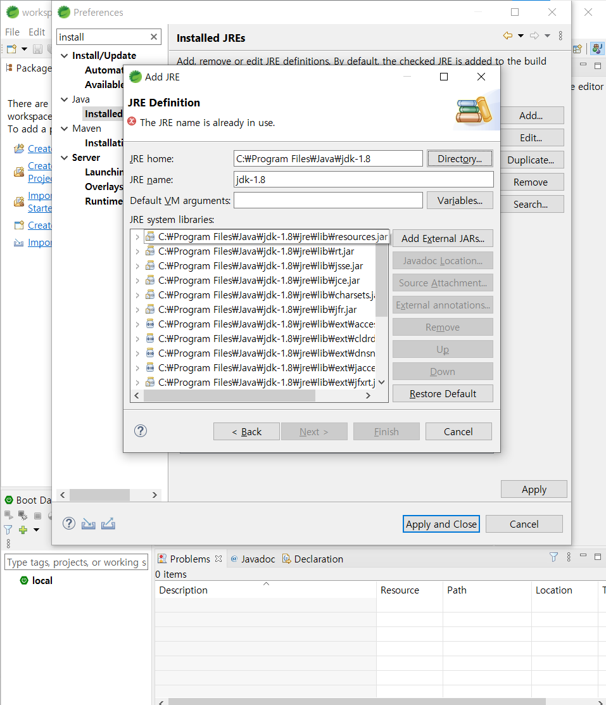Click the JRE home input field
606x705 pixels.
(328, 158)
